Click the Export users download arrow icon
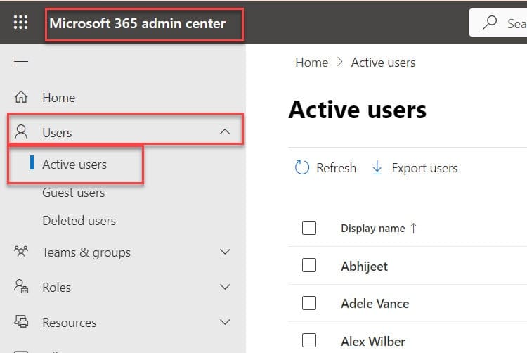This screenshot has height=353, width=527. pos(377,167)
